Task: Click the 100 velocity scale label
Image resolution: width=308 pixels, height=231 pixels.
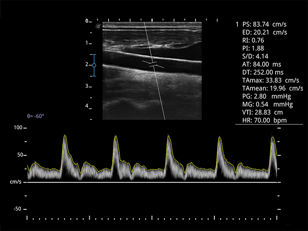Action: point(18,127)
